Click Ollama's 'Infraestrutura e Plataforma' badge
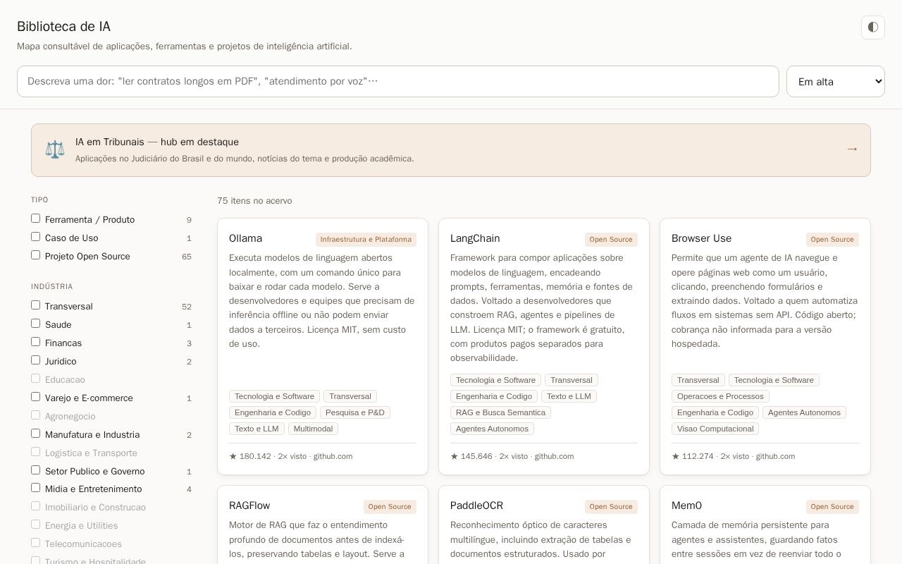902x564 pixels. (366, 240)
